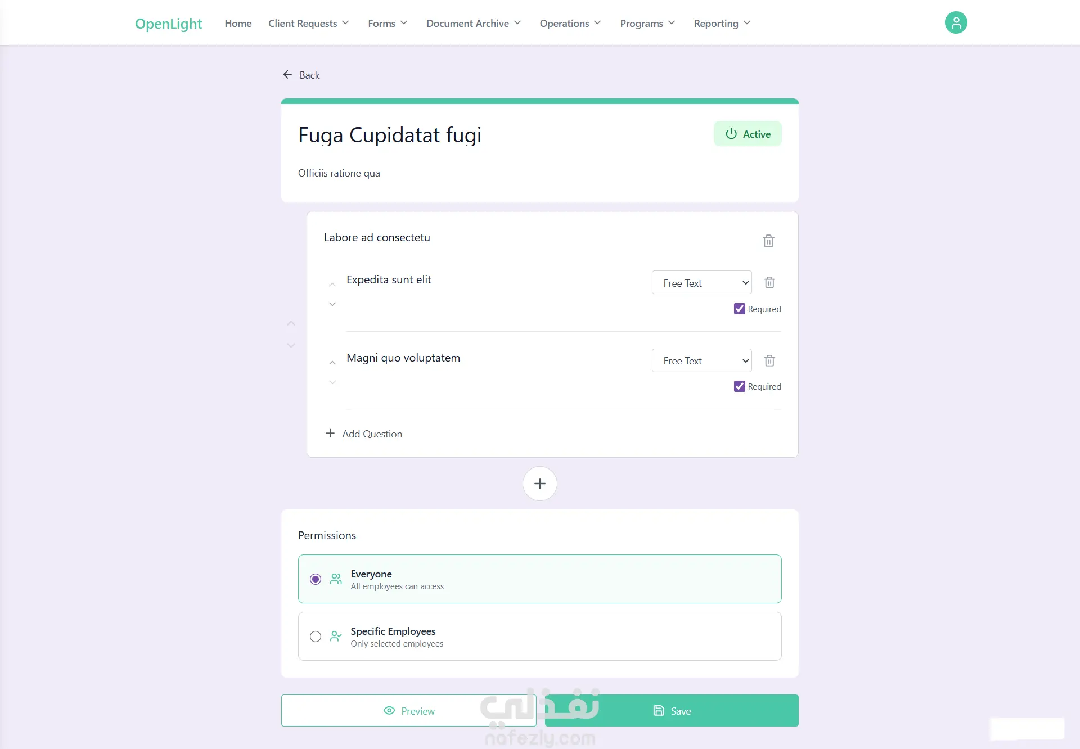
Task: Expand the Client Requests menu
Action: (309, 23)
